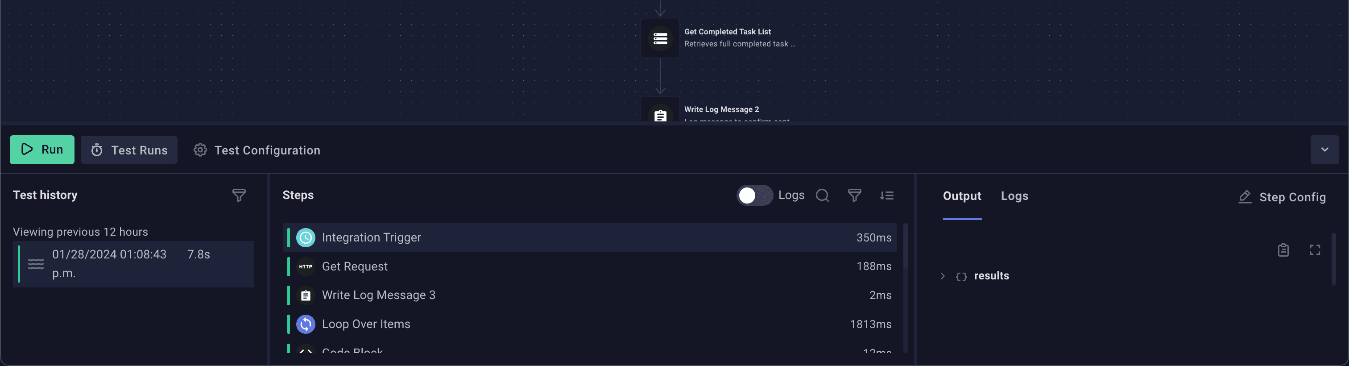This screenshot has height=366, width=1349.
Task: Open the Test Runs tab
Action: [x=129, y=150]
